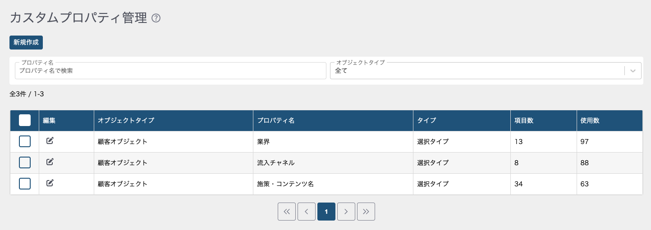Viewport: 651px width, 230px height.
Task: Click the 使用数 column header
Action: [x=590, y=121]
